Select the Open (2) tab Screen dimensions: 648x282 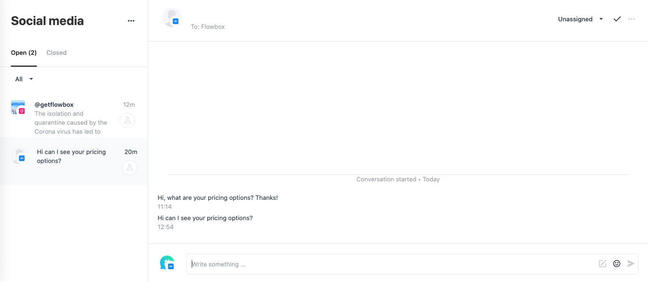[x=24, y=53]
